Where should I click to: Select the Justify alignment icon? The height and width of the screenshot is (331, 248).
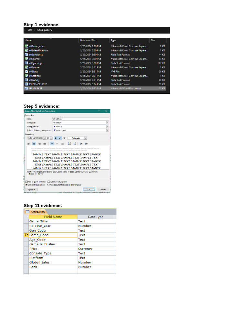(x=45, y=144)
